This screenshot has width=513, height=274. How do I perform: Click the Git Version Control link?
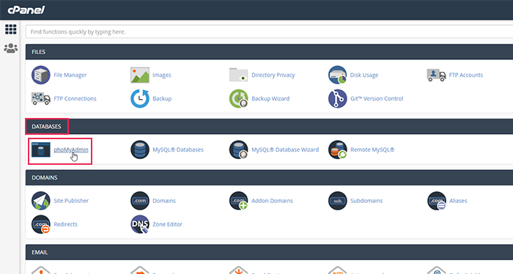click(x=377, y=98)
